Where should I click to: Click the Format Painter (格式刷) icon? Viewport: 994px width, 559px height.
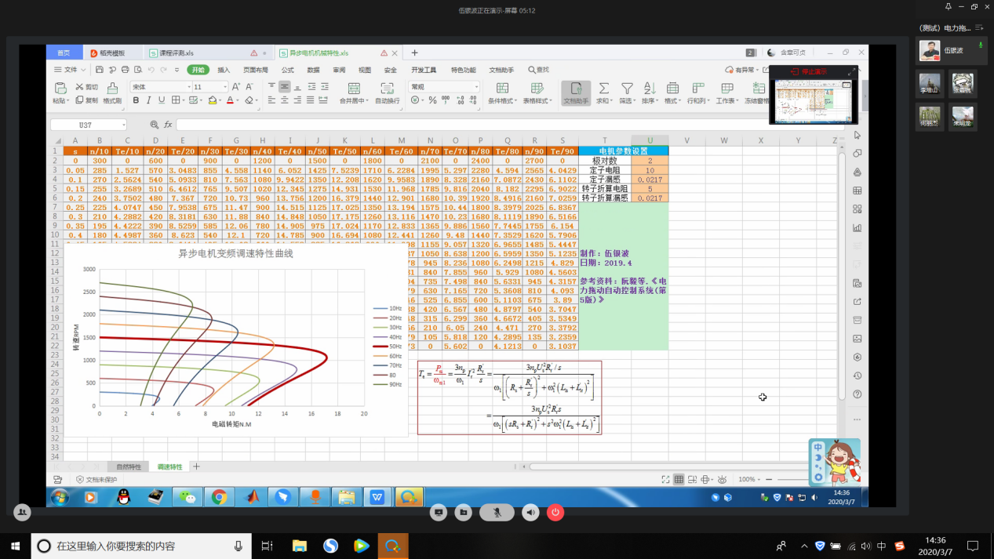pos(111,89)
